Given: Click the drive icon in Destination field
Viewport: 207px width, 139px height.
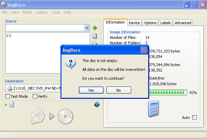Looking at the screenshot, I should [10, 88].
